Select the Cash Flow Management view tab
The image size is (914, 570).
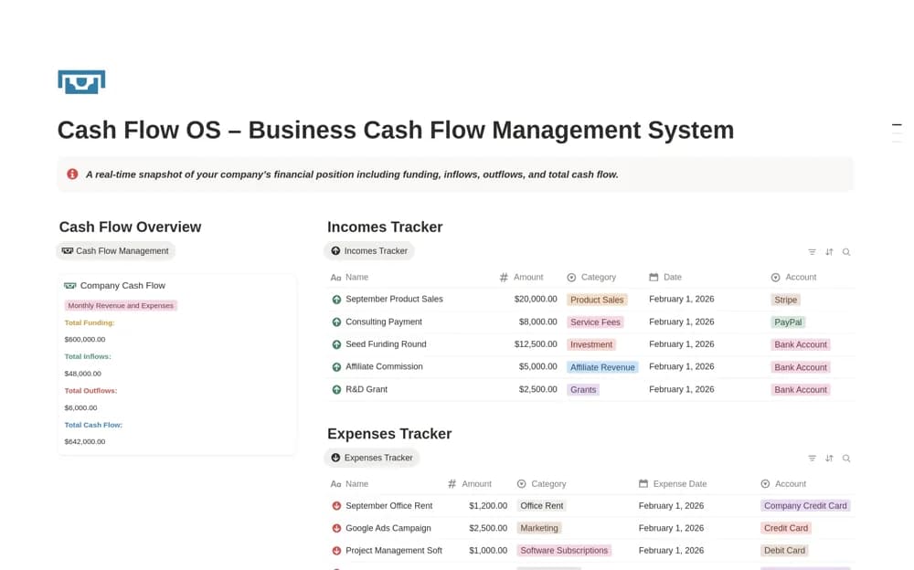click(x=115, y=250)
